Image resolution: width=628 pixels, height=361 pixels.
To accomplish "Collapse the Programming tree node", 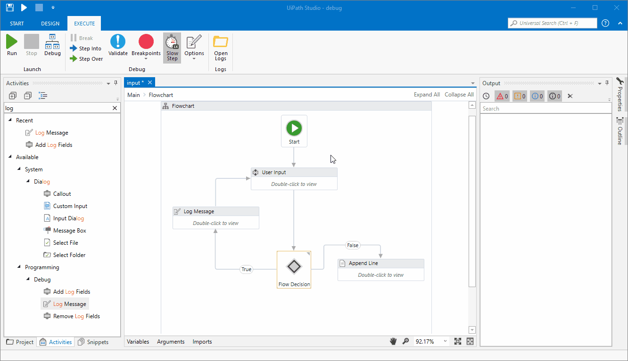I will (x=19, y=267).
